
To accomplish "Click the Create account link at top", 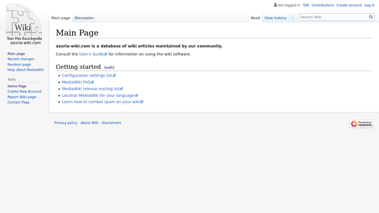I will [x=349, y=5].
